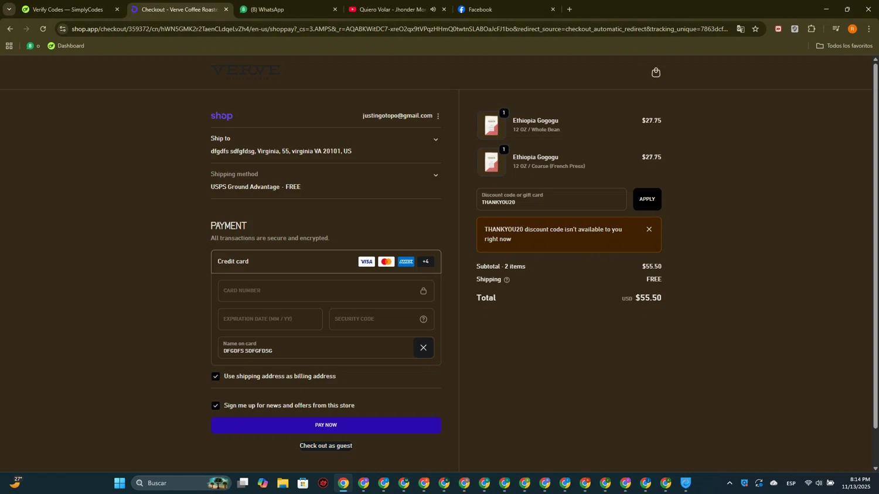The image size is (879, 494).
Task: Click the APPLY discount button
Action: point(647,199)
